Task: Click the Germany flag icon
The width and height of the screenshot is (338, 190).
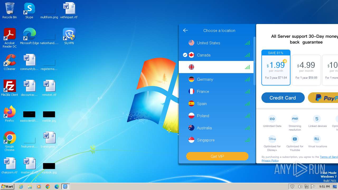Action: (x=191, y=79)
